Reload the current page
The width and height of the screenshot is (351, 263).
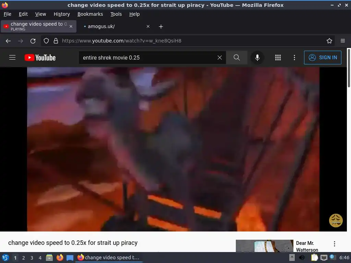coord(33,41)
